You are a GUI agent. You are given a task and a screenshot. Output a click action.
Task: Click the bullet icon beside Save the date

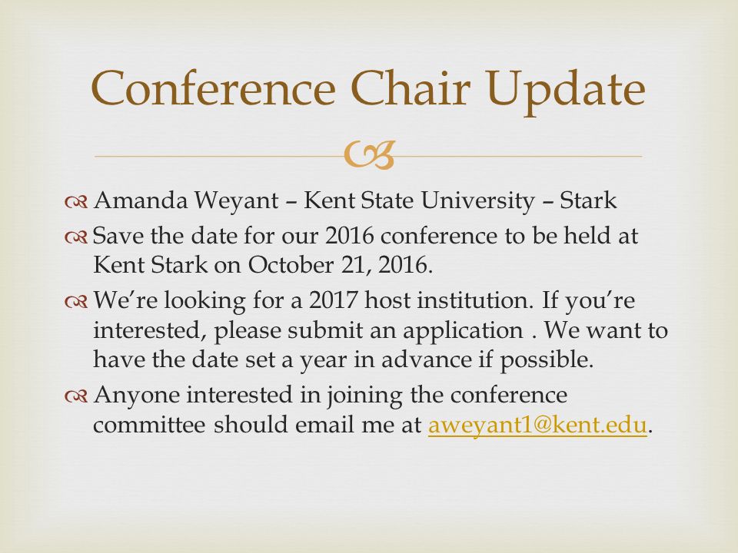tap(76, 238)
